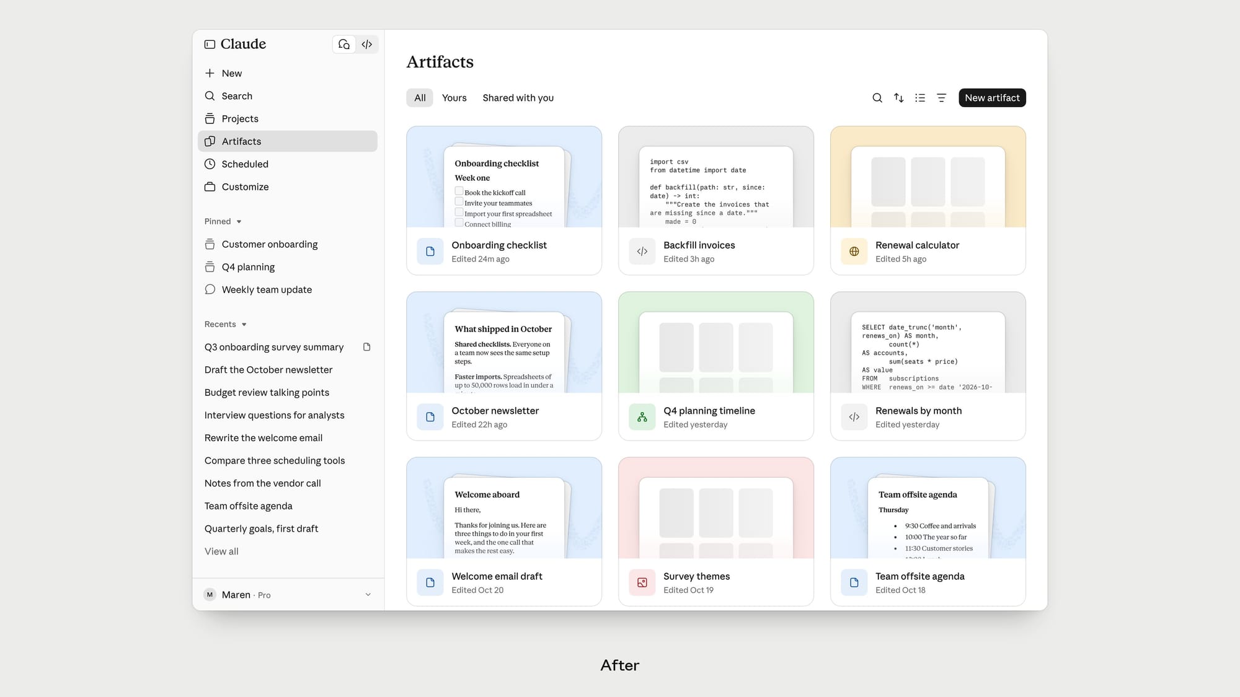Open the filter lines icon
The width and height of the screenshot is (1240, 697).
pos(942,98)
